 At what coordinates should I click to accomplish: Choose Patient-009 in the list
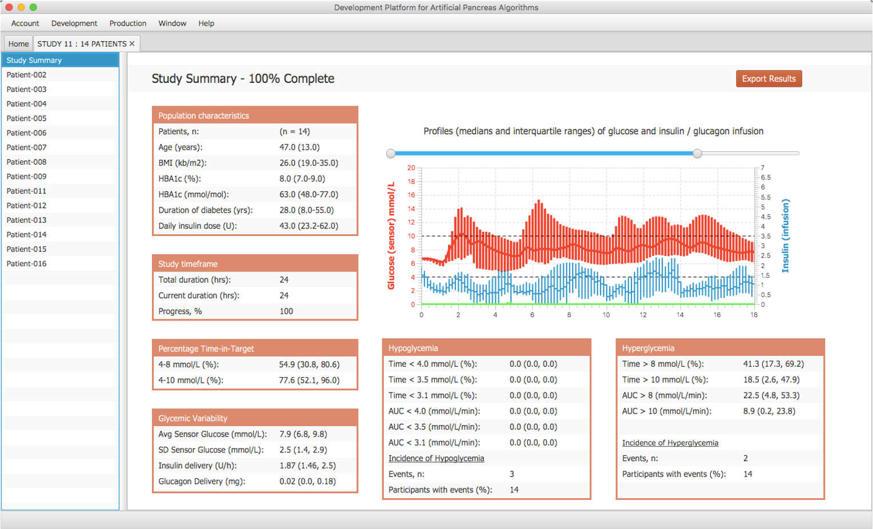pyautogui.click(x=26, y=177)
